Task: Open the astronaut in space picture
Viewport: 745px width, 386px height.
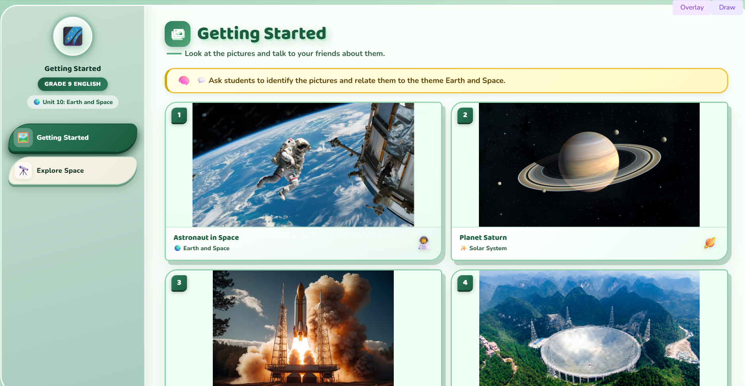Action: click(303, 165)
